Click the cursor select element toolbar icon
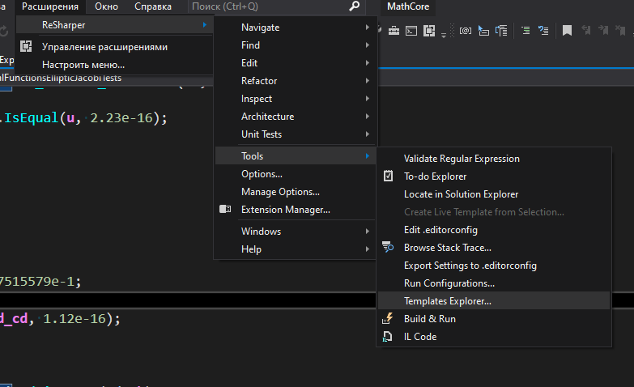This screenshot has width=634, height=387. pos(483,31)
